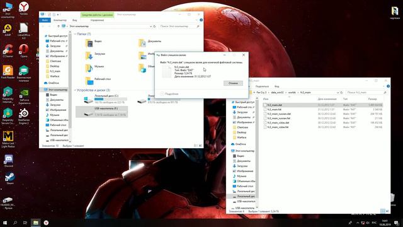Open the Вид tab in Этот компьютер window

74,20
